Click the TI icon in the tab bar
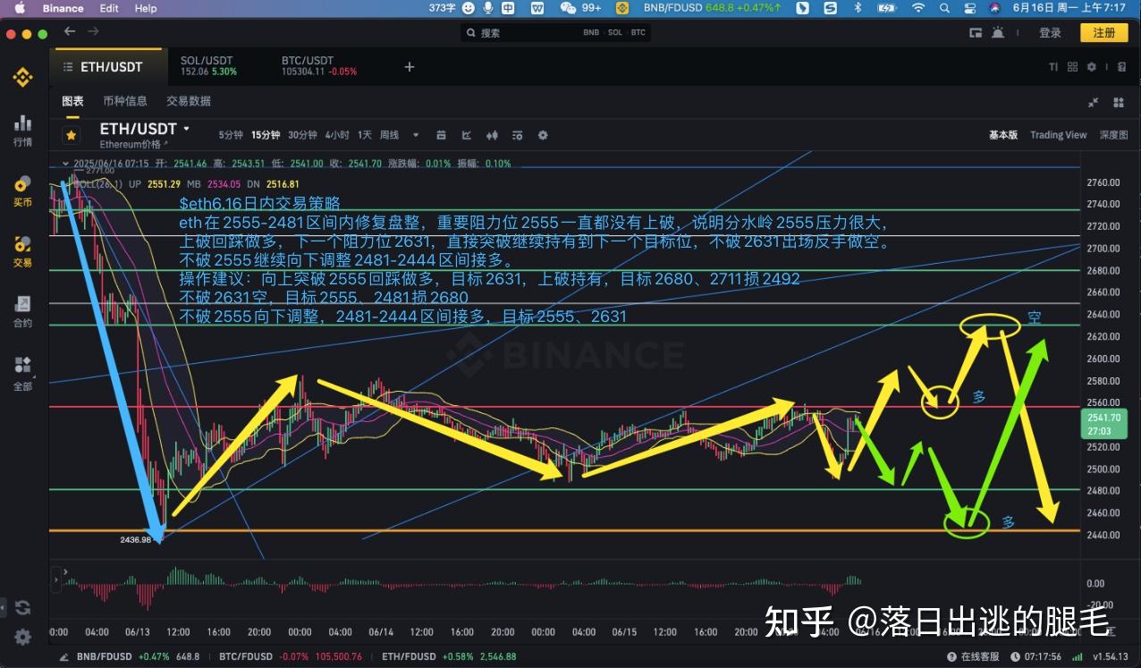 pos(1052,67)
